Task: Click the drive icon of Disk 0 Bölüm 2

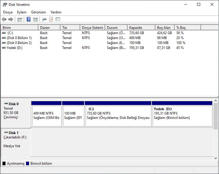Action: coord(4,43)
